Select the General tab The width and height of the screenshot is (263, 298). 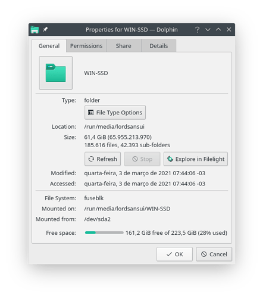click(49, 46)
